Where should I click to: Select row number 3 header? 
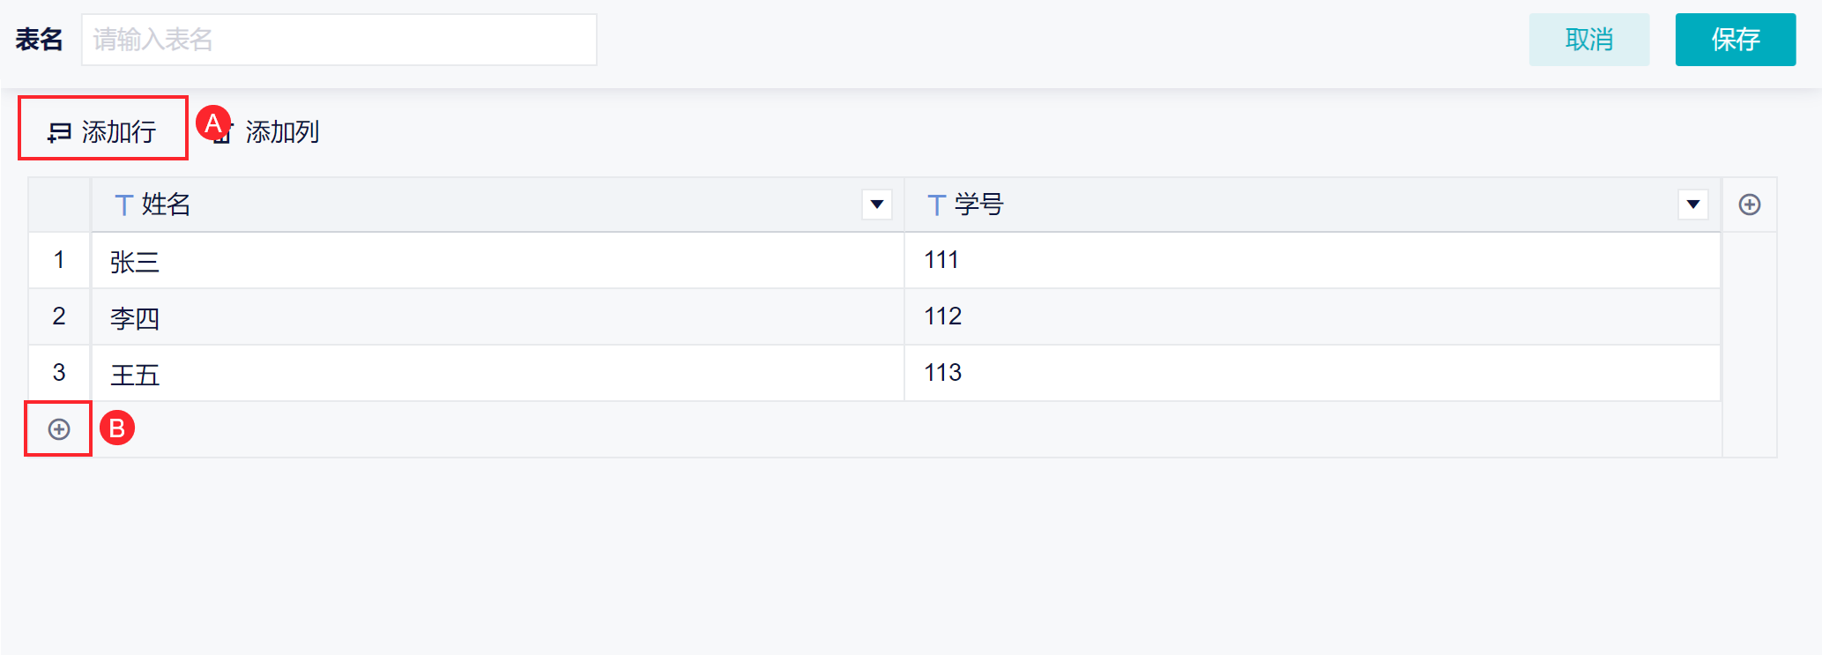pos(59,373)
